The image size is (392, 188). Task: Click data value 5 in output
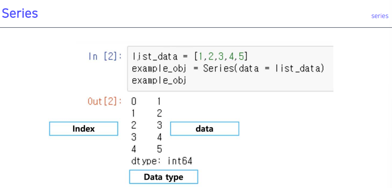160,149
